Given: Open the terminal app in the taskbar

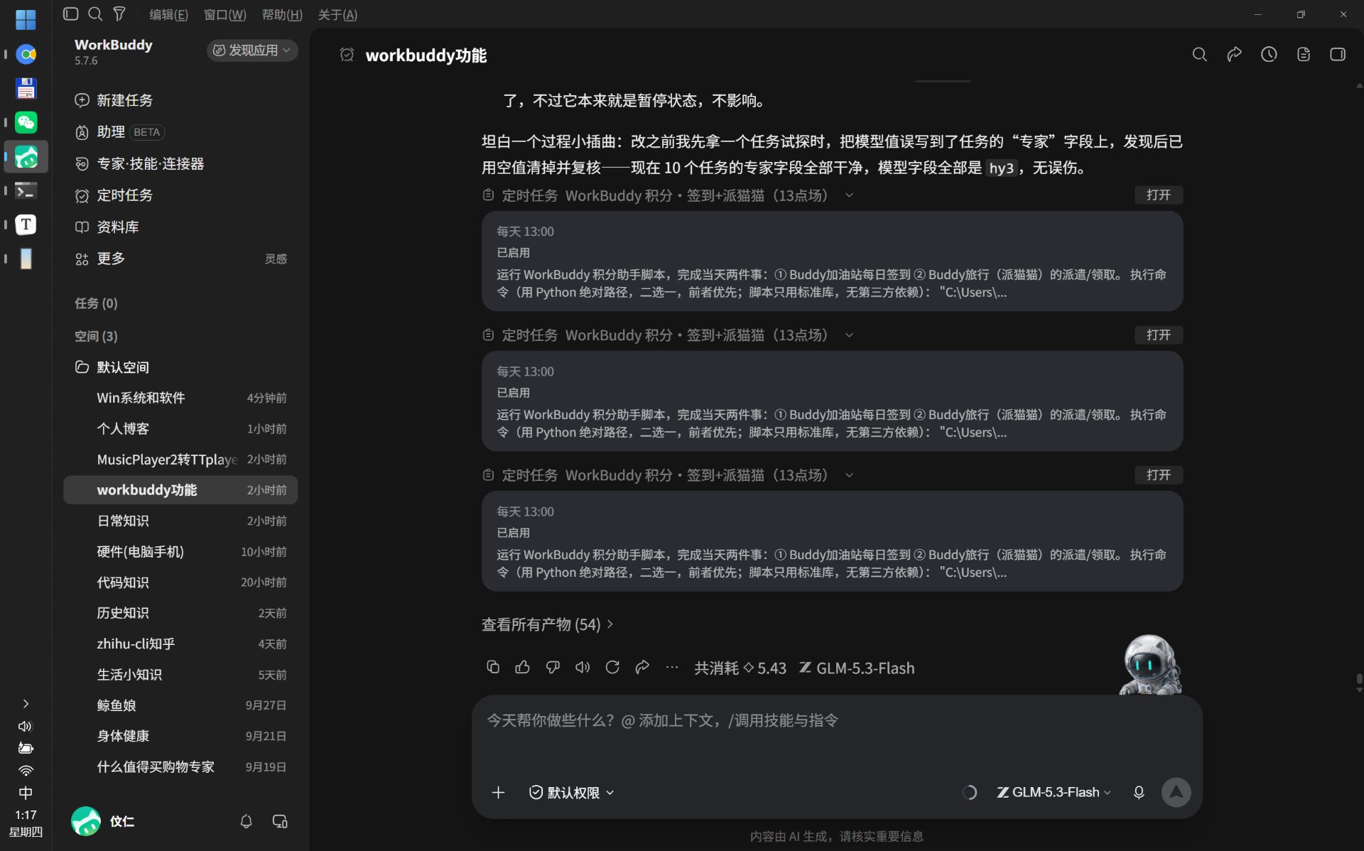Looking at the screenshot, I should coord(26,190).
